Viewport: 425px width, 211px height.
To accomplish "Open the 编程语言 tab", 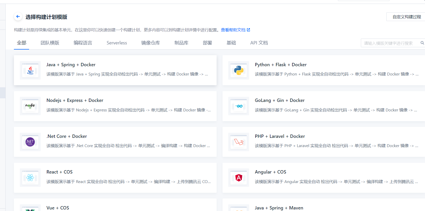I will coord(83,43).
